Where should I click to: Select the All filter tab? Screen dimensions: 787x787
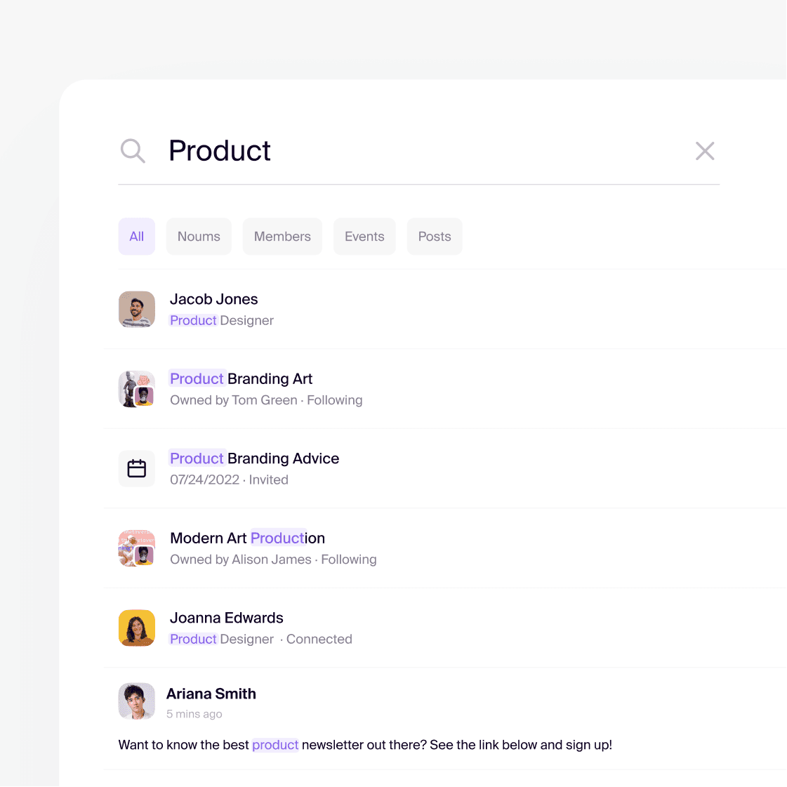pos(136,237)
